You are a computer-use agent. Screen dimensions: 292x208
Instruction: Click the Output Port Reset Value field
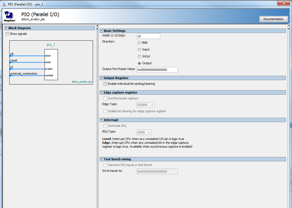point(157,70)
